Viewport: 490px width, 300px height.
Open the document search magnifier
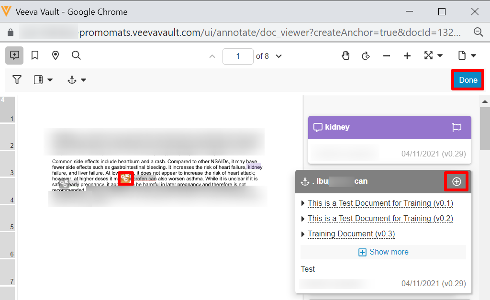tap(76, 56)
